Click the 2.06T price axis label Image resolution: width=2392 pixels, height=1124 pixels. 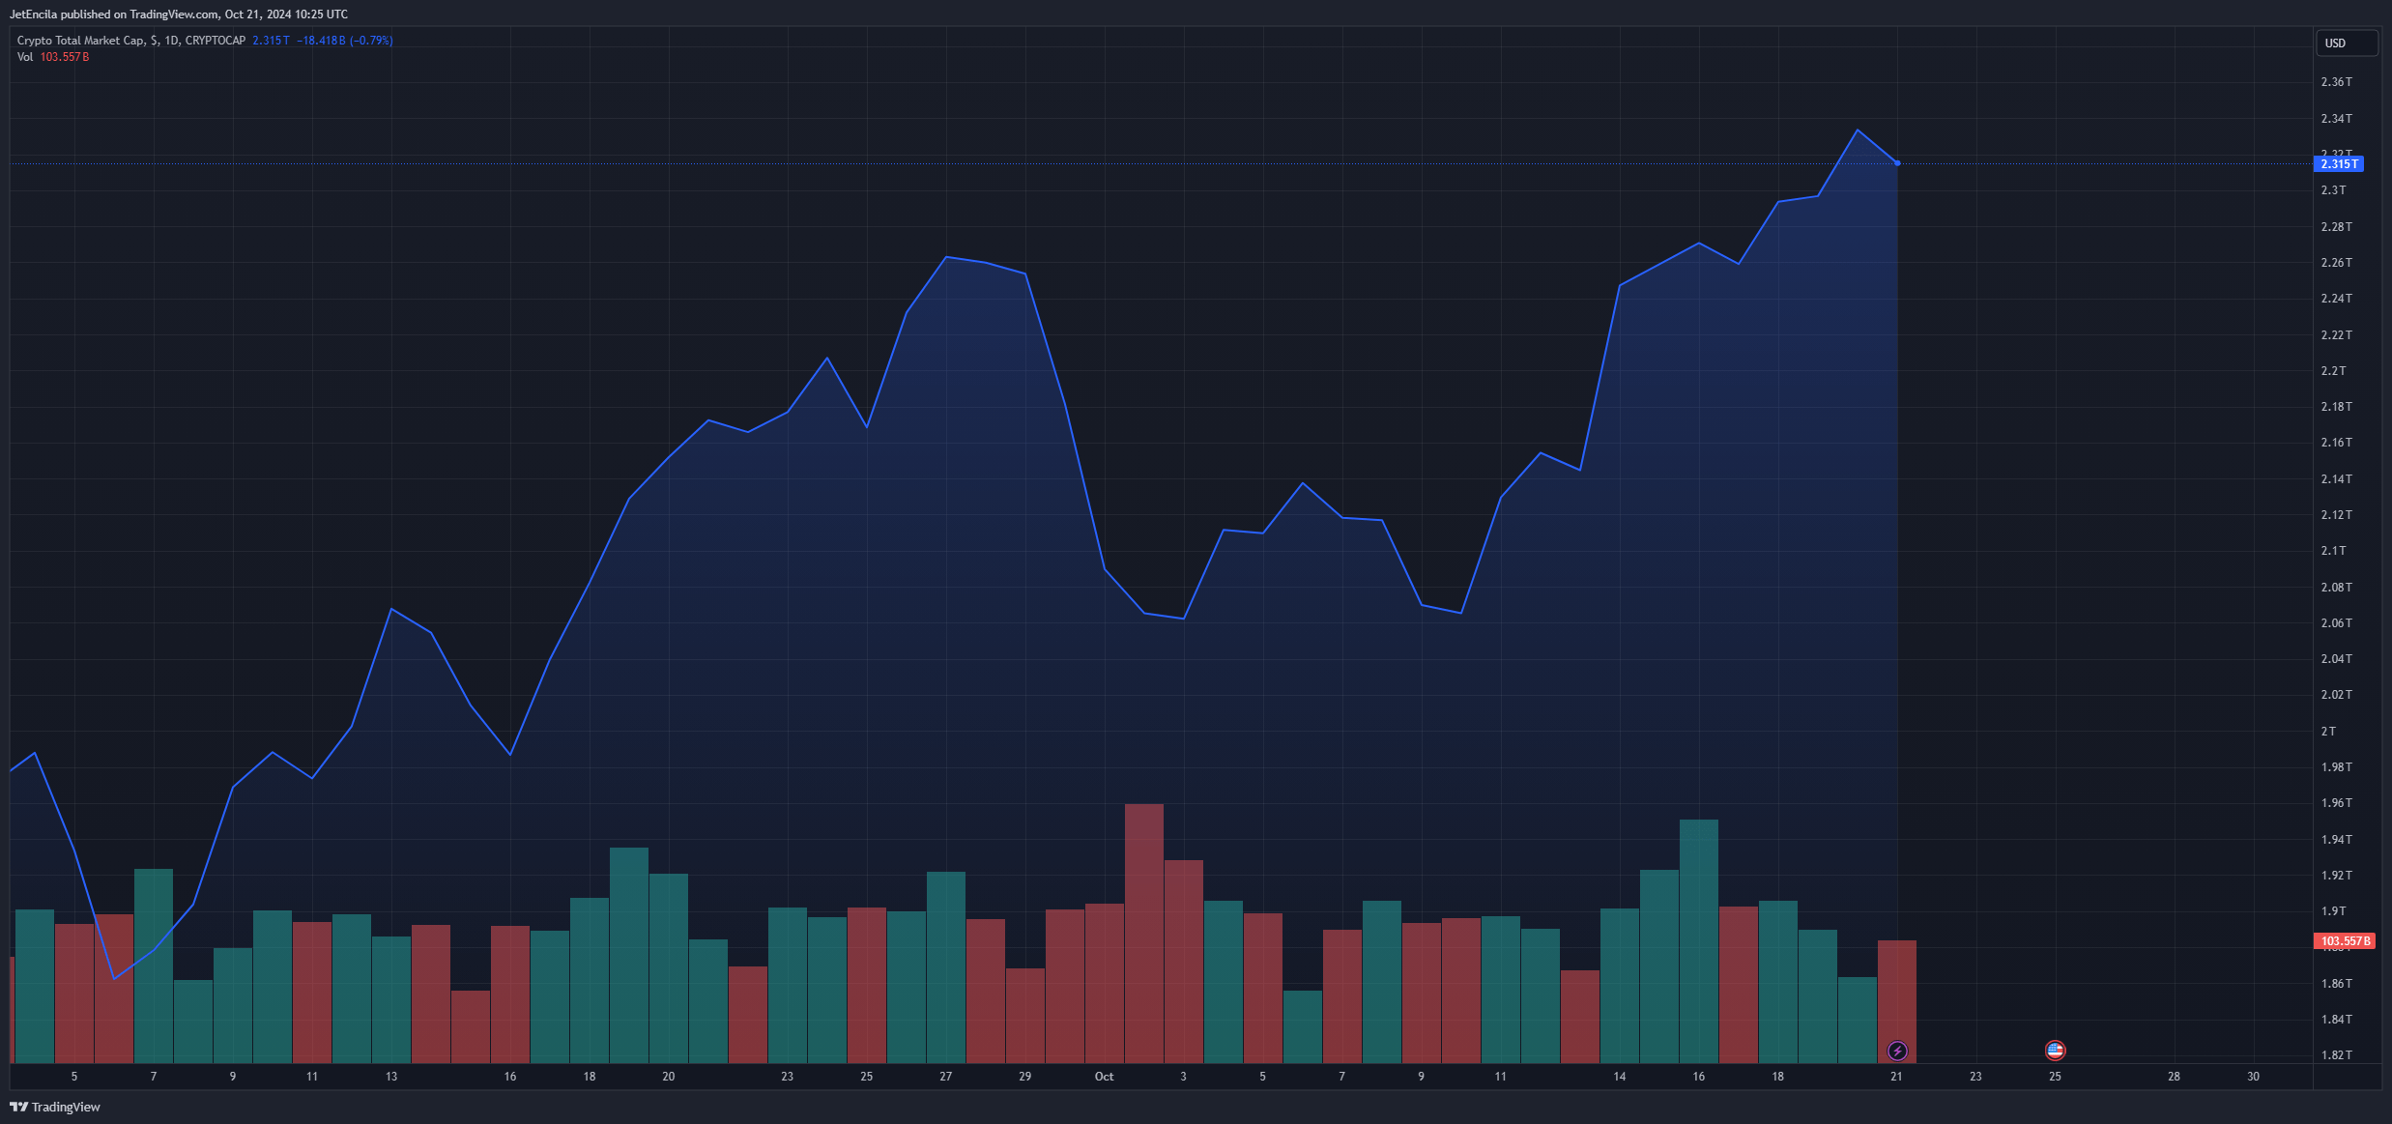point(2337,623)
